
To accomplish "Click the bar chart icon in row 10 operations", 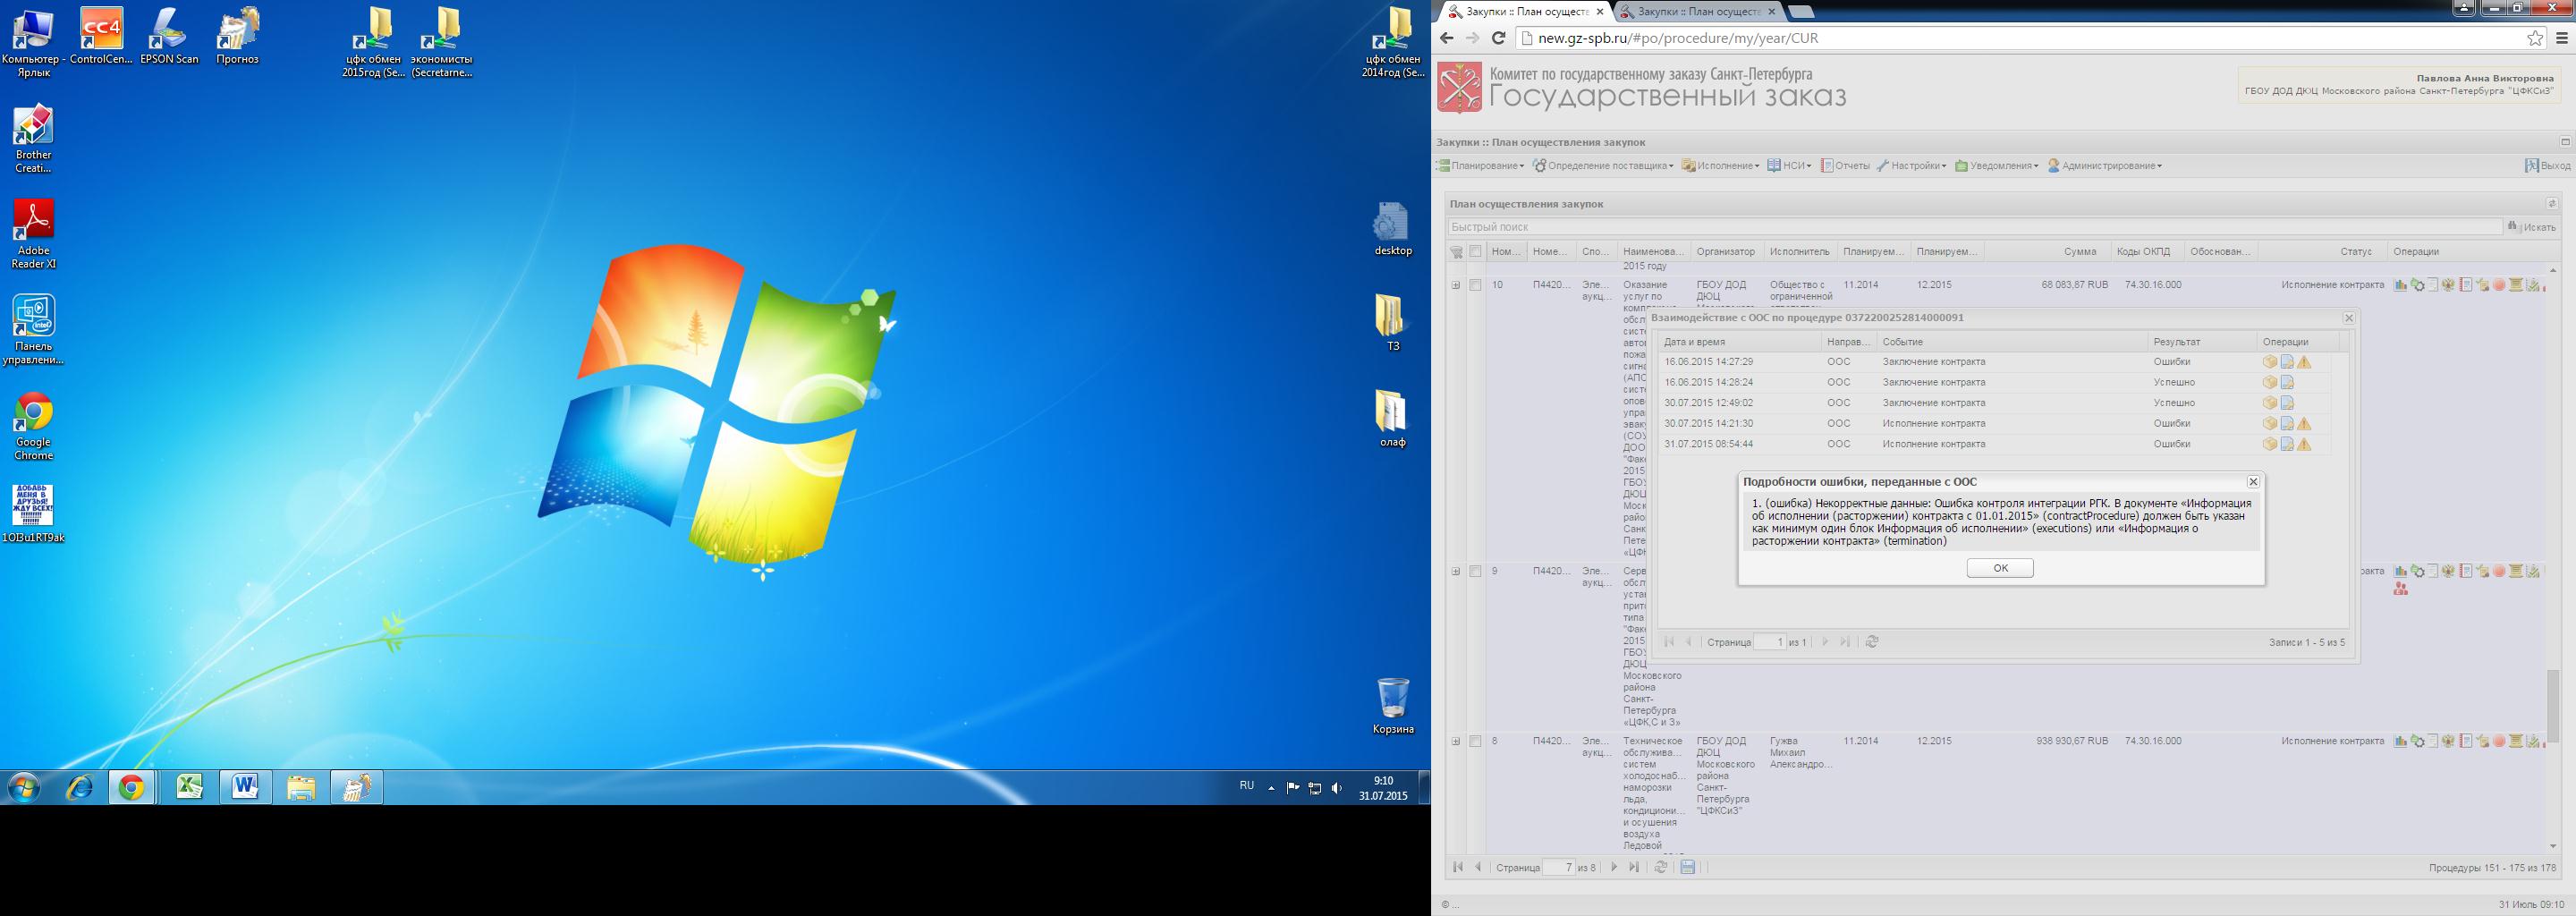I will point(2400,286).
